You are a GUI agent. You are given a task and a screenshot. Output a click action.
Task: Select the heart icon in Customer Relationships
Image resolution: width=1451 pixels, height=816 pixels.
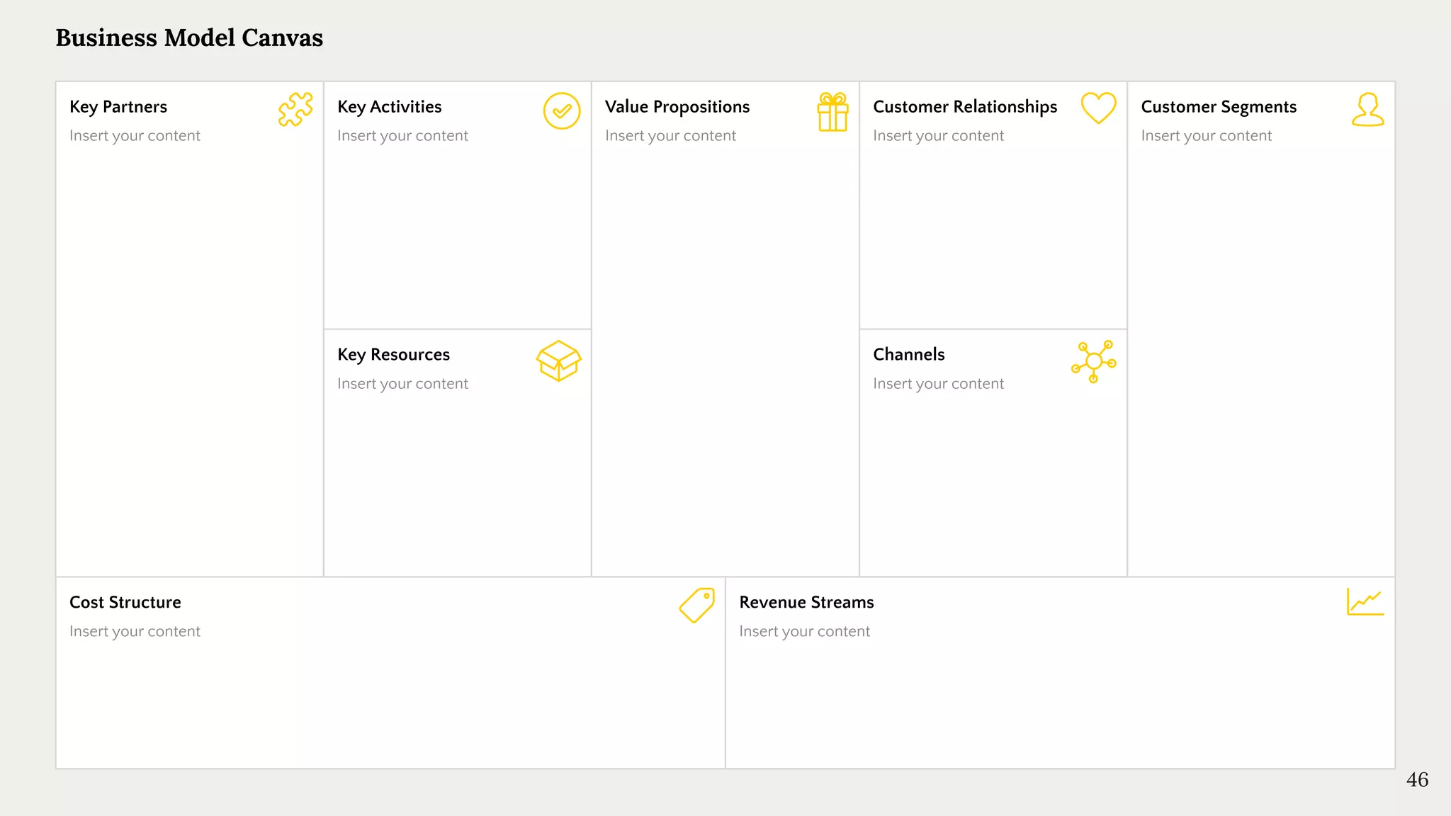pyautogui.click(x=1099, y=108)
